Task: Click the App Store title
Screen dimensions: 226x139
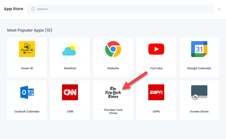Action: click(14, 9)
